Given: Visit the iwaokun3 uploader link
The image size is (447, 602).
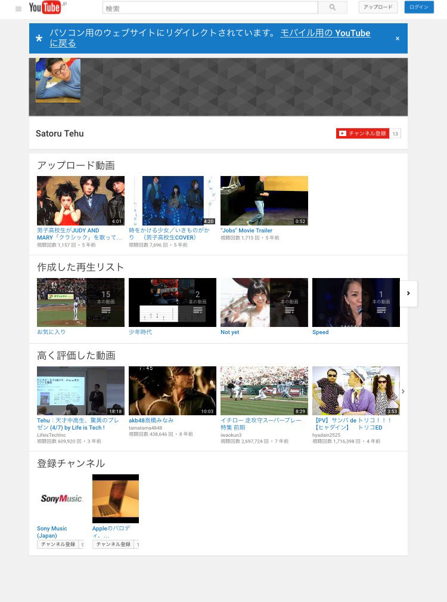Looking at the screenshot, I should [231, 435].
